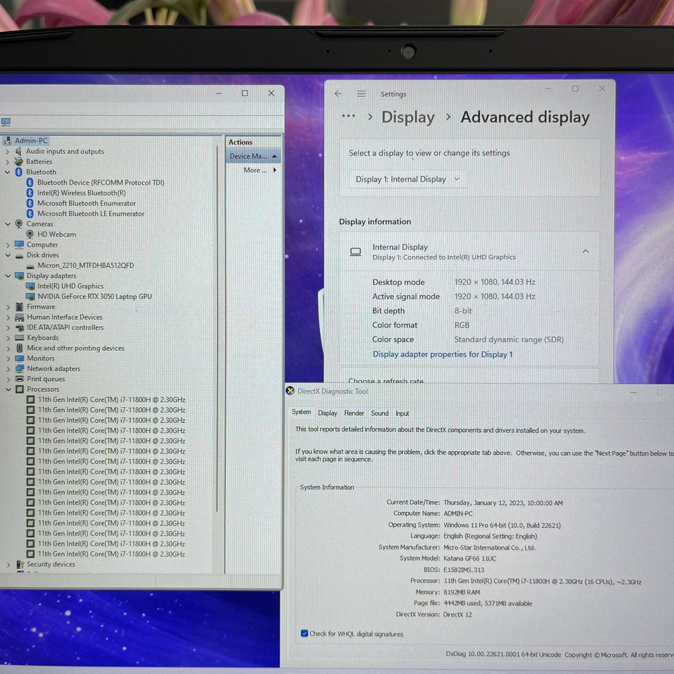Expand the Network adapters tree node

pyautogui.click(x=8, y=369)
